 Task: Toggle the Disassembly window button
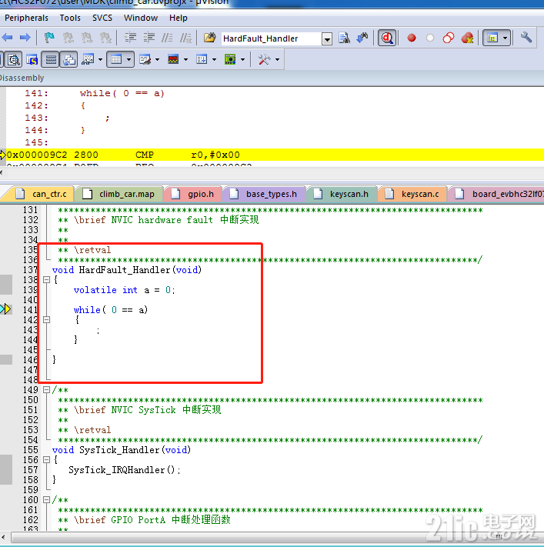(14, 60)
